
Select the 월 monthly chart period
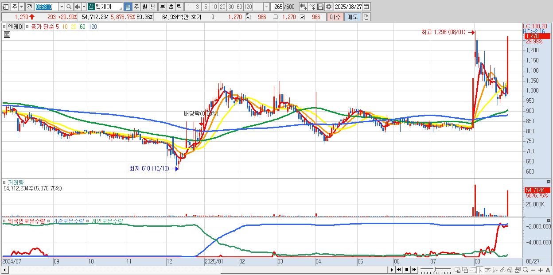pos(144,7)
